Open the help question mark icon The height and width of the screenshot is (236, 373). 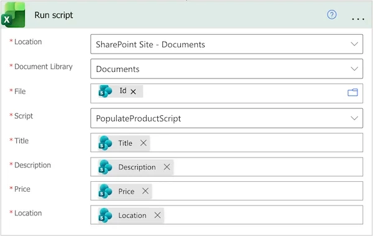pyautogui.click(x=331, y=15)
